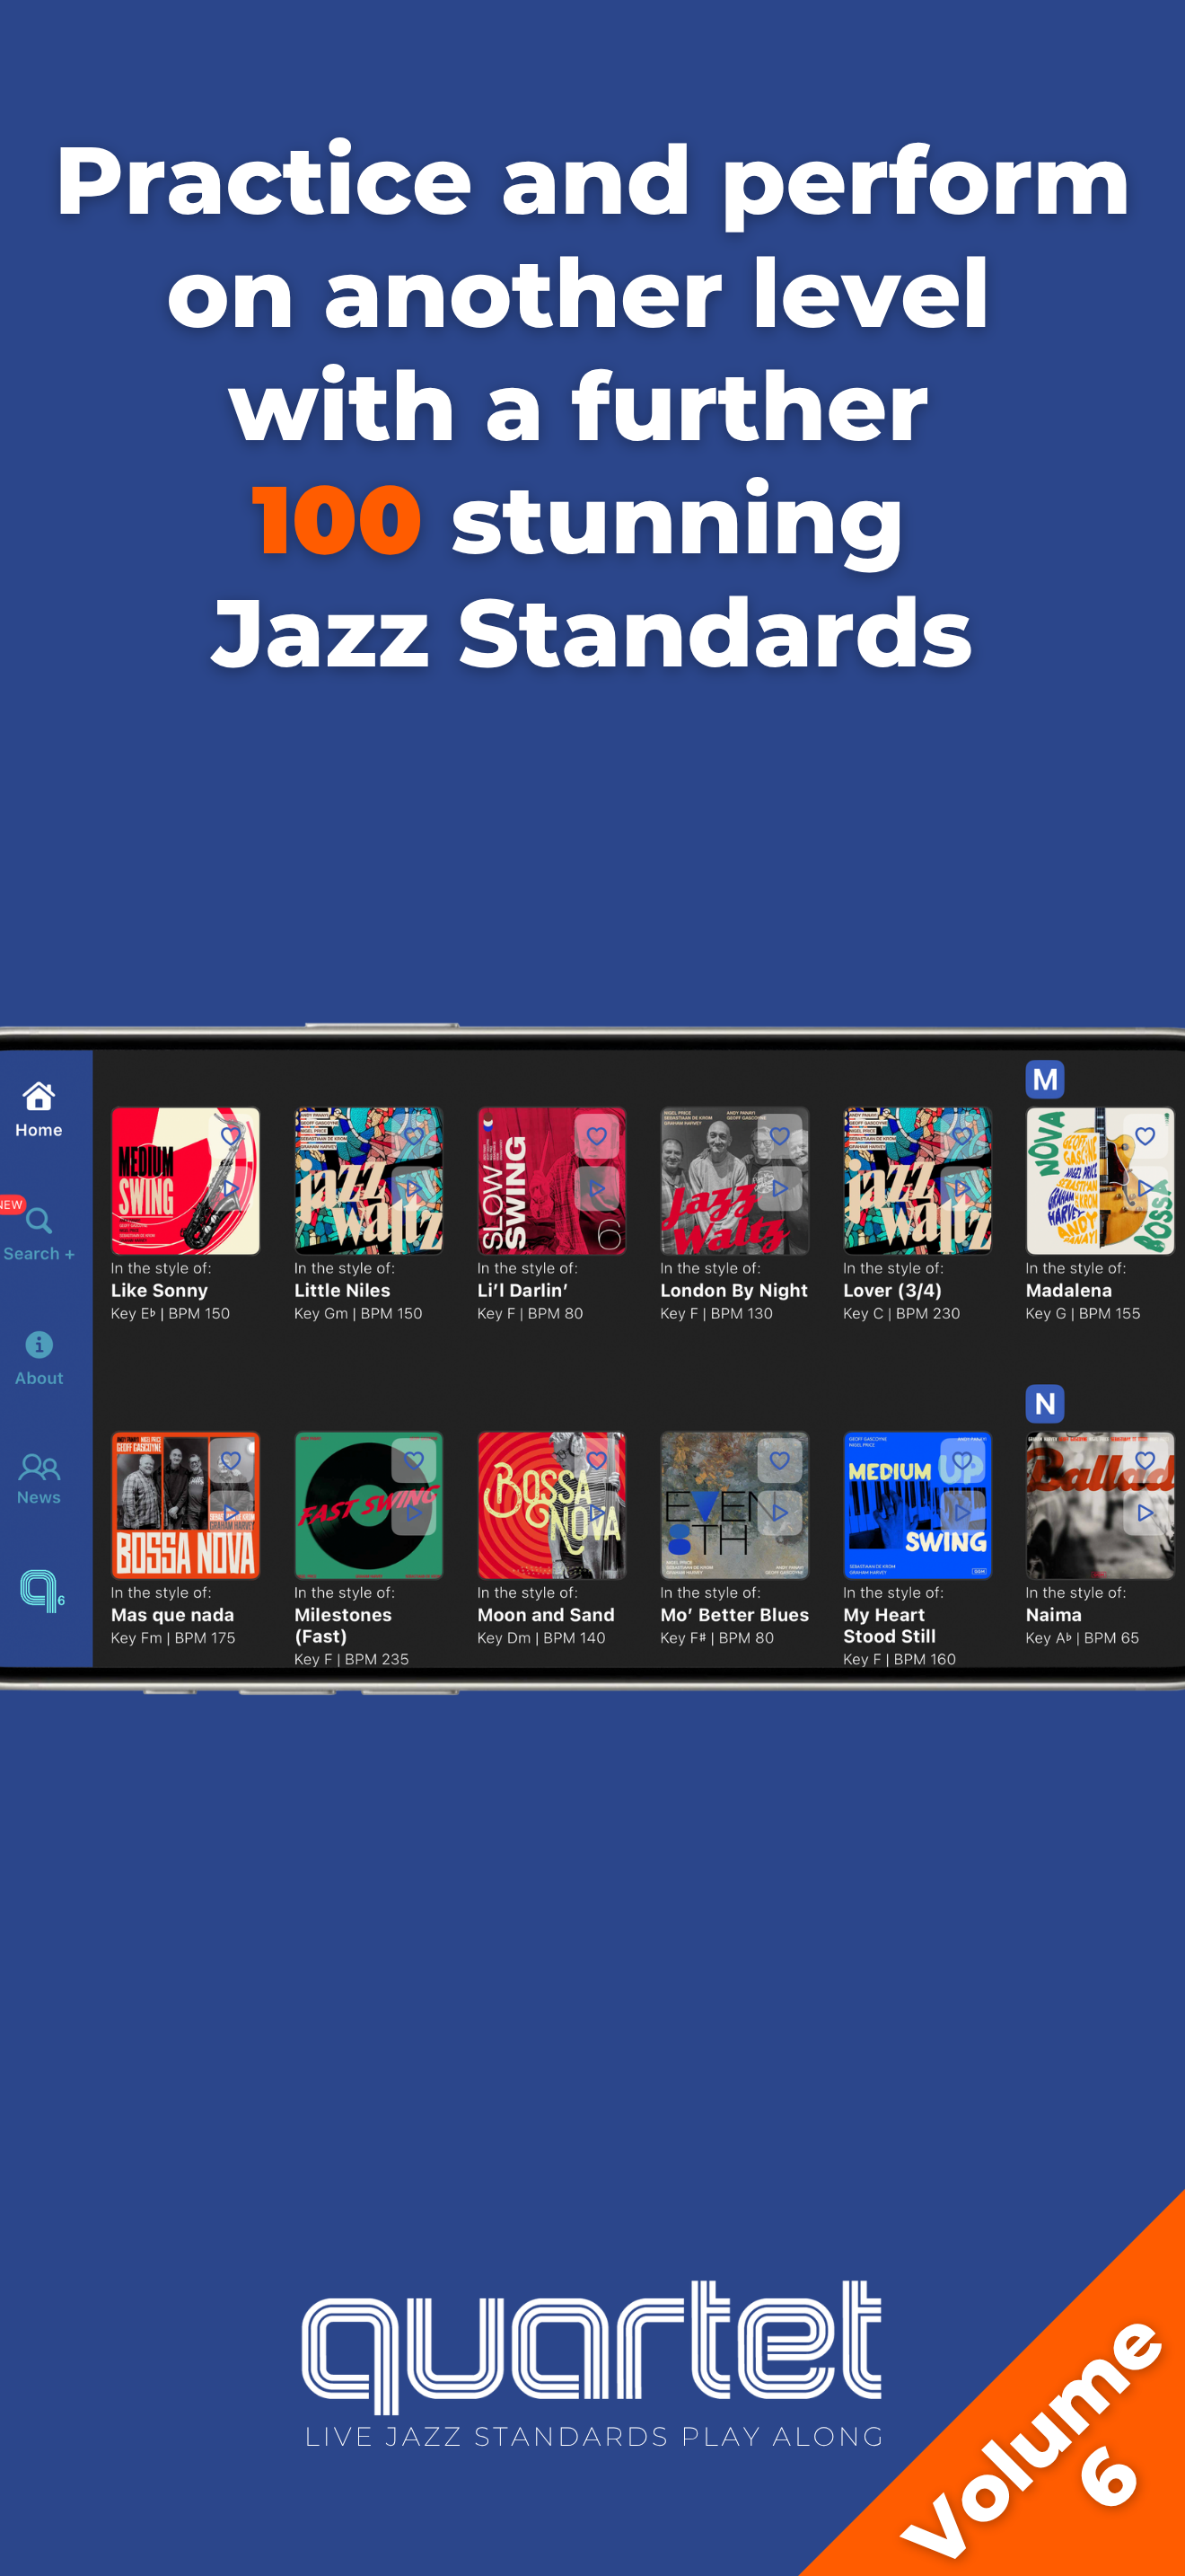Toggle the heart on Milestones (Fast)
The image size is (1185, 2576).
tap(414, 1460)
